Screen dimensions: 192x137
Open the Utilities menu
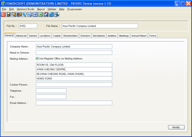tap(52, 9)
